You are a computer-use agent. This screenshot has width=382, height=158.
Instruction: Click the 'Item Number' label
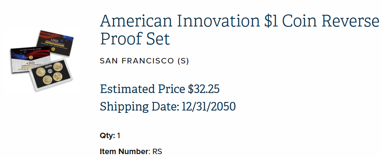(x=124, y=151)
